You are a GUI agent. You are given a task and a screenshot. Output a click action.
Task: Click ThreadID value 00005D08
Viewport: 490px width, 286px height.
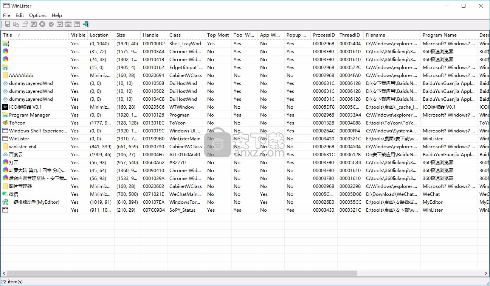point(350,194)
